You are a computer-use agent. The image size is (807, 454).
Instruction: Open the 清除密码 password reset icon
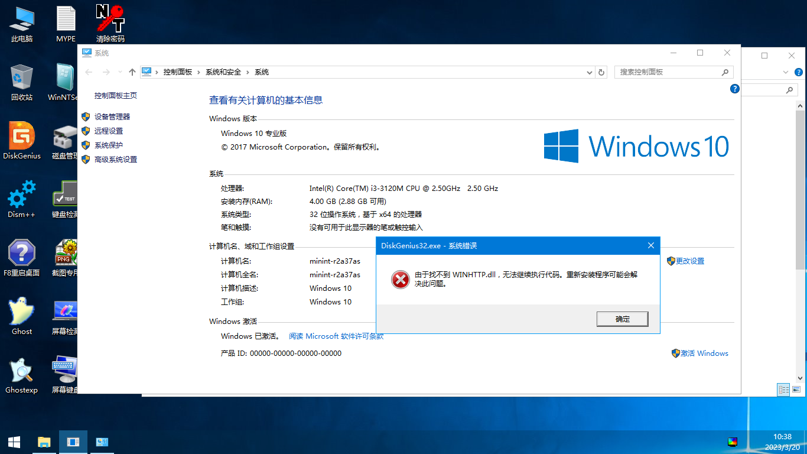[110, 24]
